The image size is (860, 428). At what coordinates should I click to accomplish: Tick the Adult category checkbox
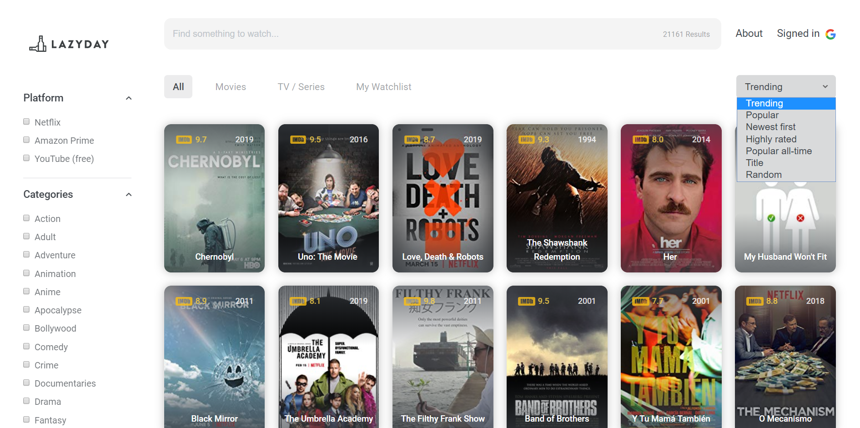[x=26, y=236]
